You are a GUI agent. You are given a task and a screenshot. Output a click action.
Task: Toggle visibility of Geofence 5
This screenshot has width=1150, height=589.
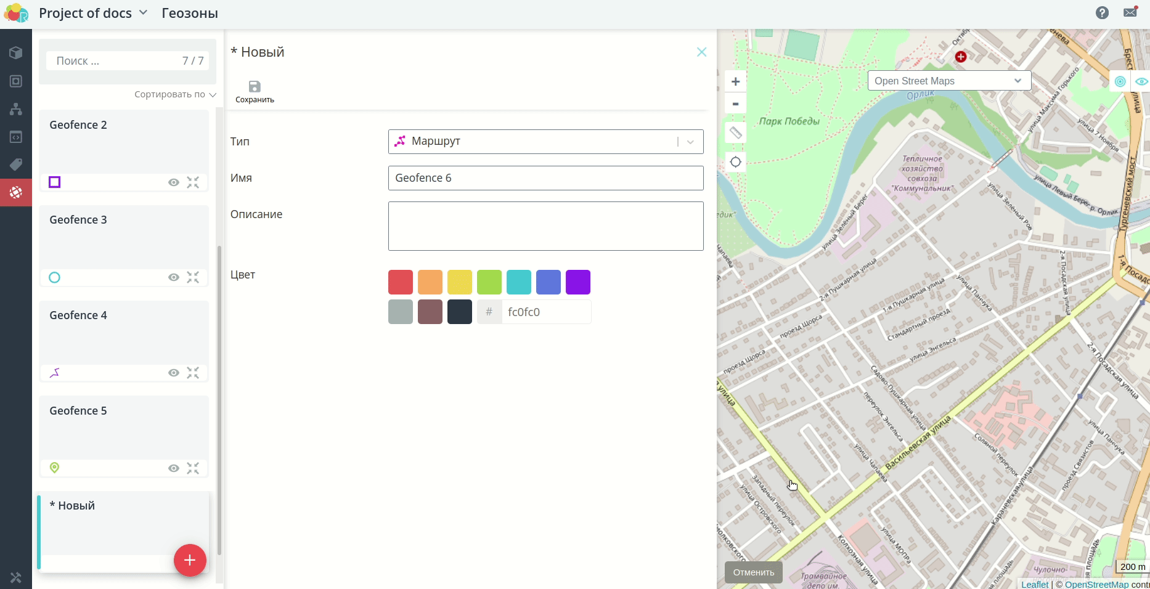point(174,468)
